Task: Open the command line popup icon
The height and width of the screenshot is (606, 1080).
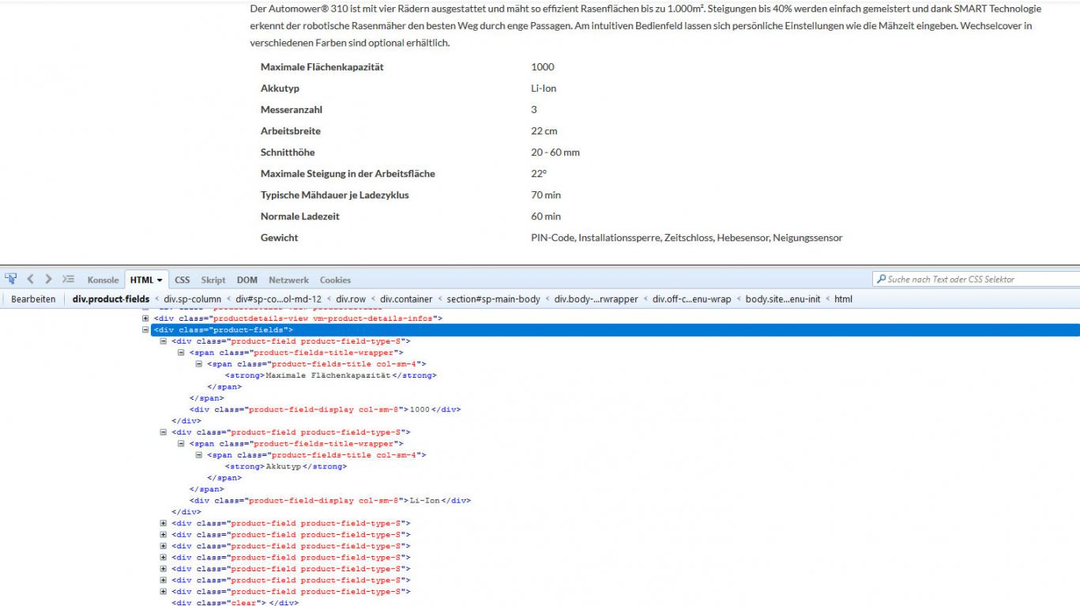Action: (x=68, y=279)
